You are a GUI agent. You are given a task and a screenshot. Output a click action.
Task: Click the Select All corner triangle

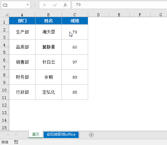pos(7,14)
